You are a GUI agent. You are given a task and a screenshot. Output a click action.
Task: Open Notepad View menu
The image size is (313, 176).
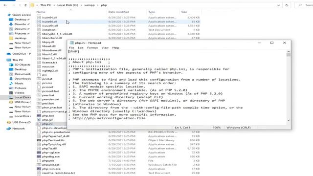105,48
